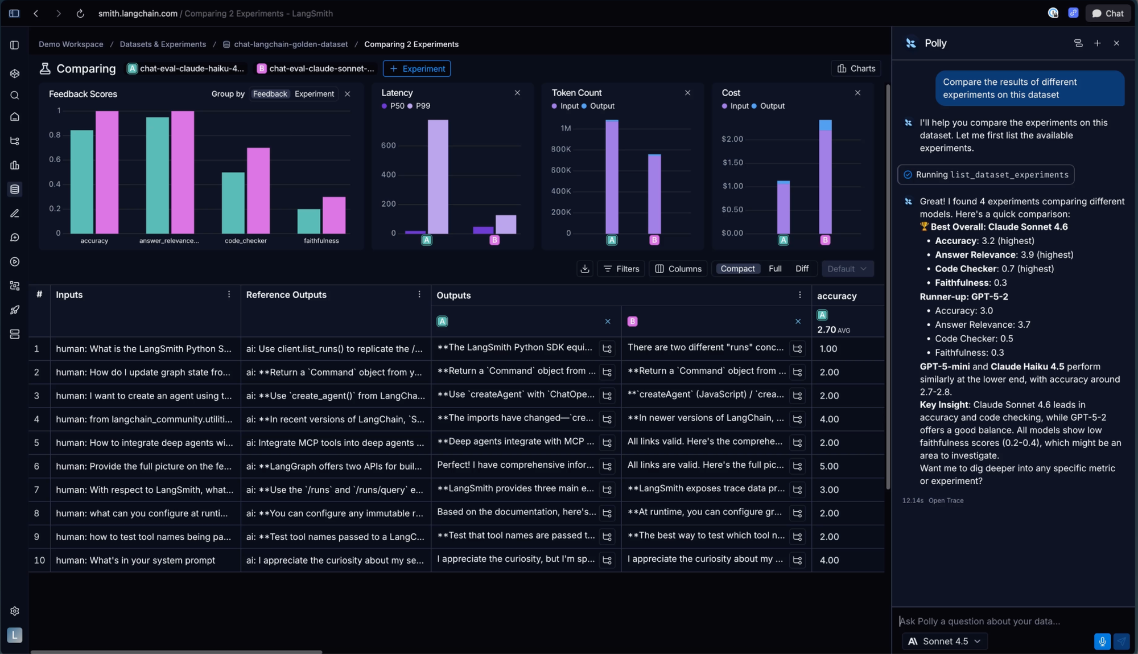Screen dimensions: 1138x654
Task: Open settings gear in left sidebar
Action: (x=15, y=611)
